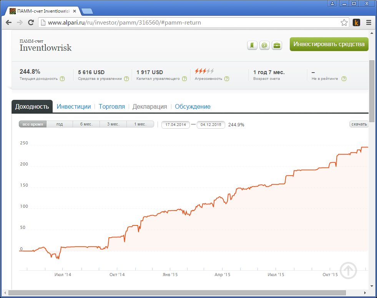Open help for Агрессивность
The width and height of the screenshot is (377, 298).
227,79
